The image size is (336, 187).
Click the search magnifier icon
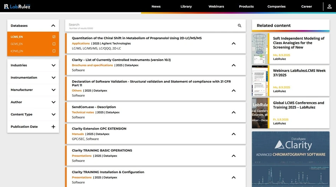pos(239,26)
